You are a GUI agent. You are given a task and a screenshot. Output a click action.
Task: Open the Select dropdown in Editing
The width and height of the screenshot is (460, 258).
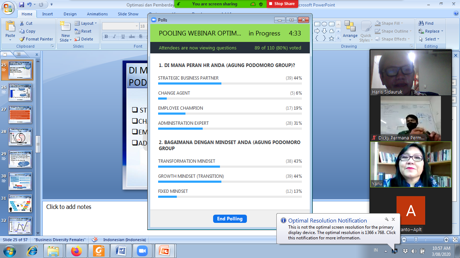[x=429, y=39]
